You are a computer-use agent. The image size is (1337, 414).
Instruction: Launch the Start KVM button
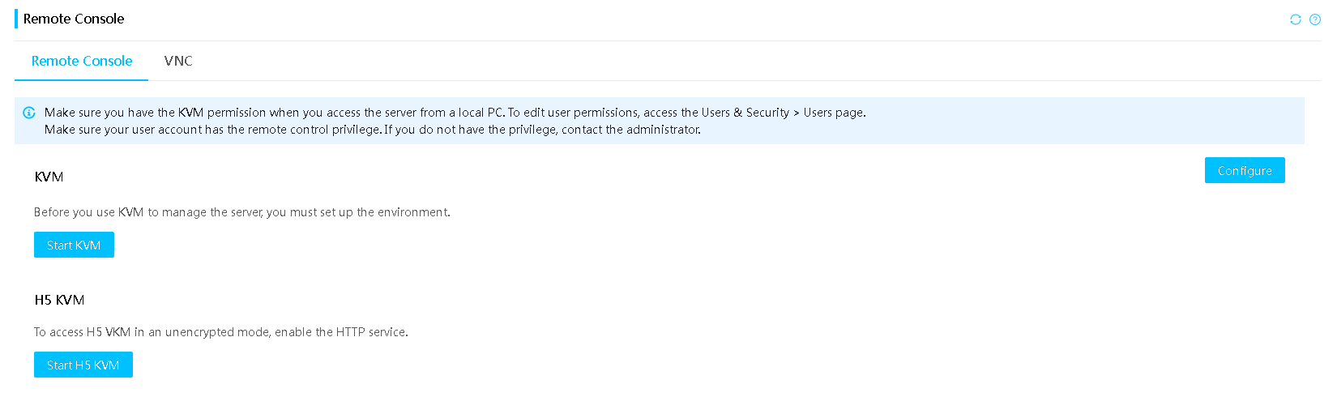click(74, 245)
